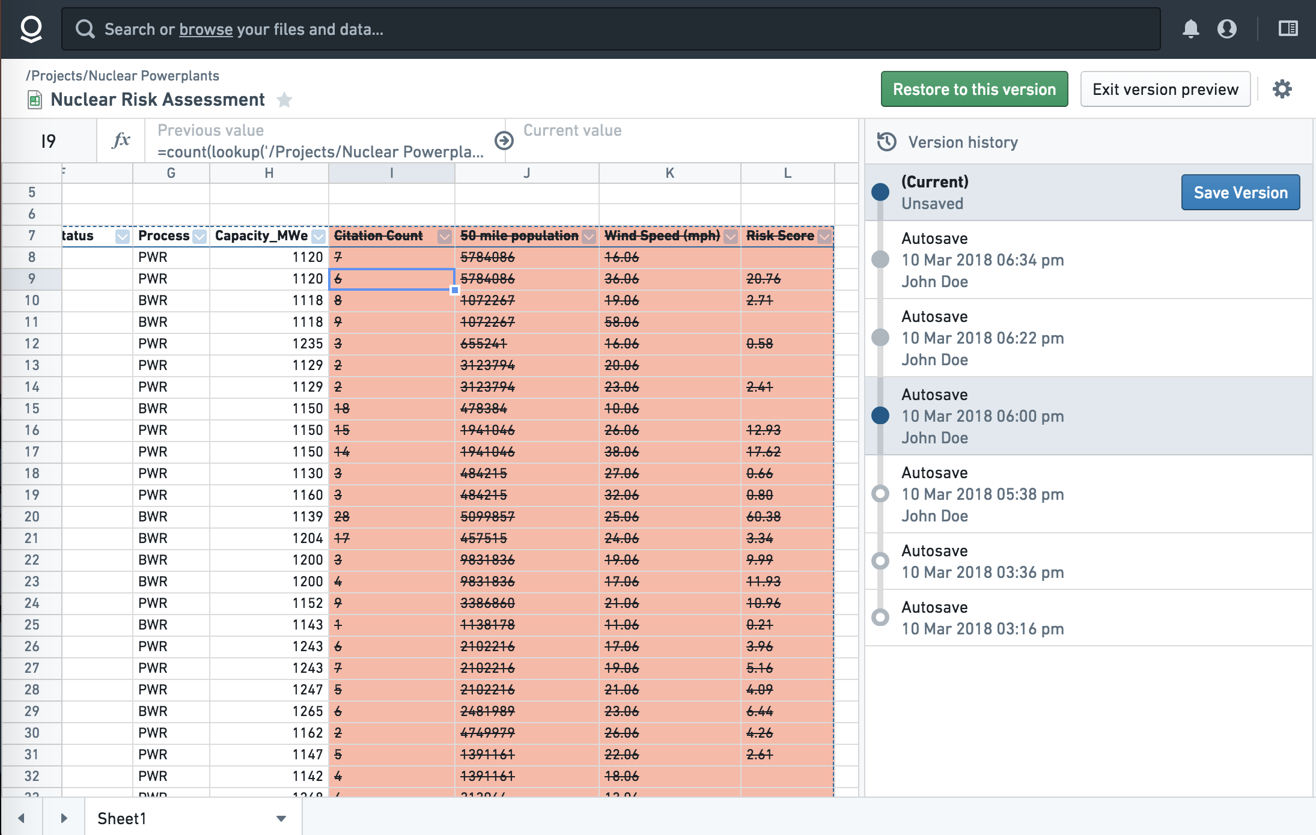This screenshot has height=835, width=1316.
Task: Select column header G
Action: (x=171, y=173)
